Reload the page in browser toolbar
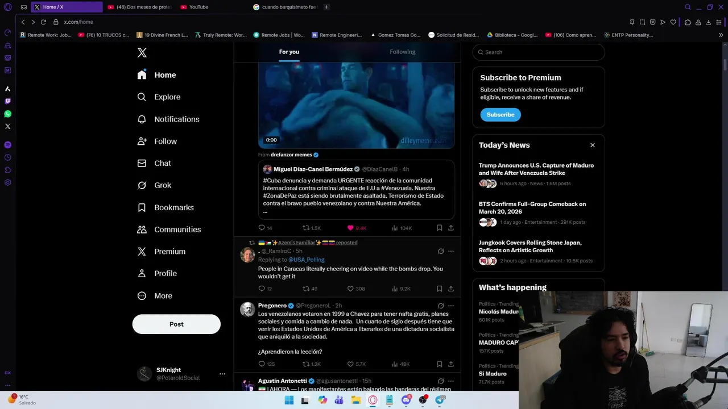Viewport: 728px width, 409px height. click(43, 22)
